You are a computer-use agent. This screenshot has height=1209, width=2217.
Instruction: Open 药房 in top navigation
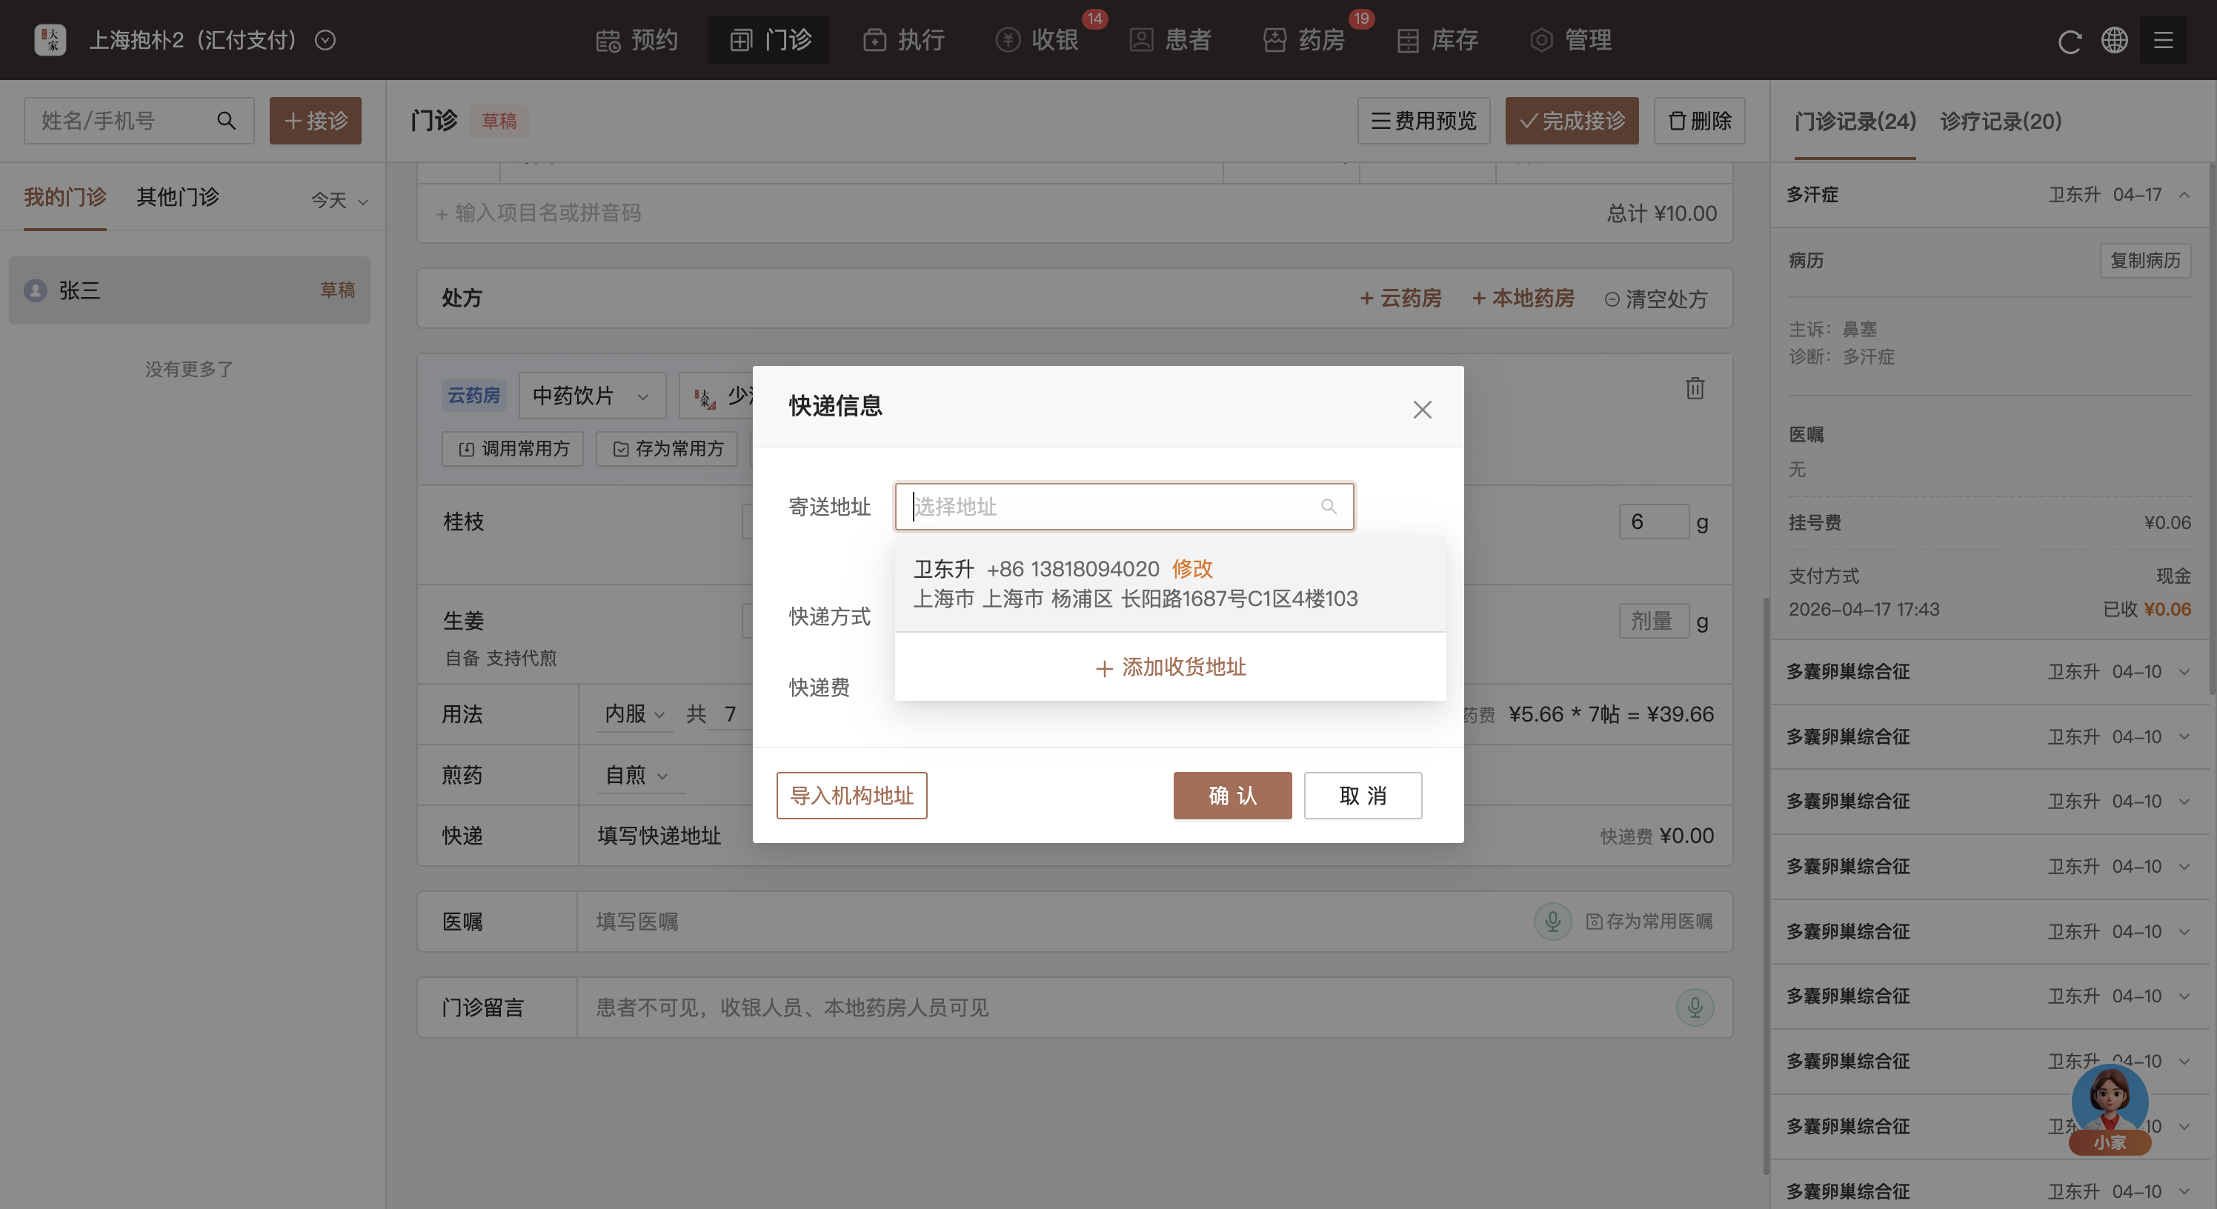1305,41
